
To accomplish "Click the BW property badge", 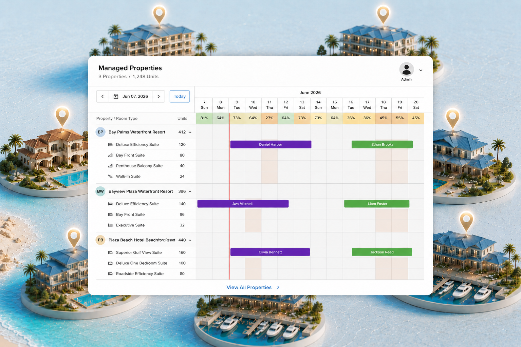I will [x=100, y=191].
